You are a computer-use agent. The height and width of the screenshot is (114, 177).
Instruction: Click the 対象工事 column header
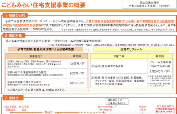point(118,56)
